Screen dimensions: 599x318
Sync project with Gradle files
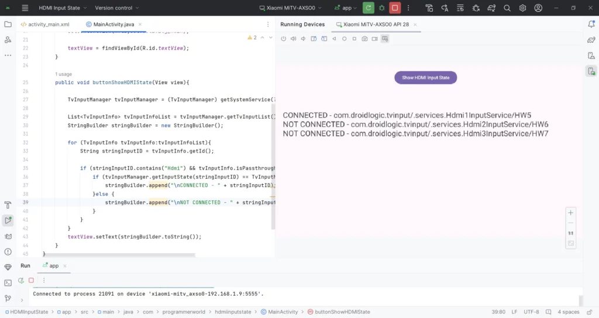click(491, 8)
